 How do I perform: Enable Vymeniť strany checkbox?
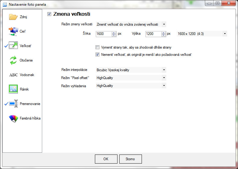coord(97,47)
